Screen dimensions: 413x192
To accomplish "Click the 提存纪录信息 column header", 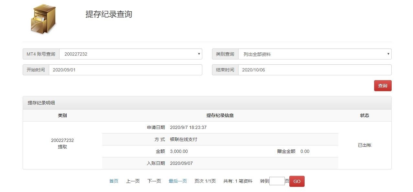I will click(220, 115).
